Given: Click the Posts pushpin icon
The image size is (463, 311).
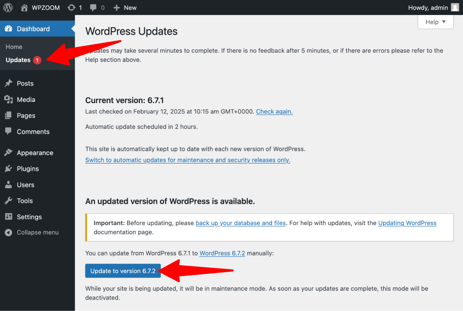Looking at the screenshot, I should coord(9,83).
